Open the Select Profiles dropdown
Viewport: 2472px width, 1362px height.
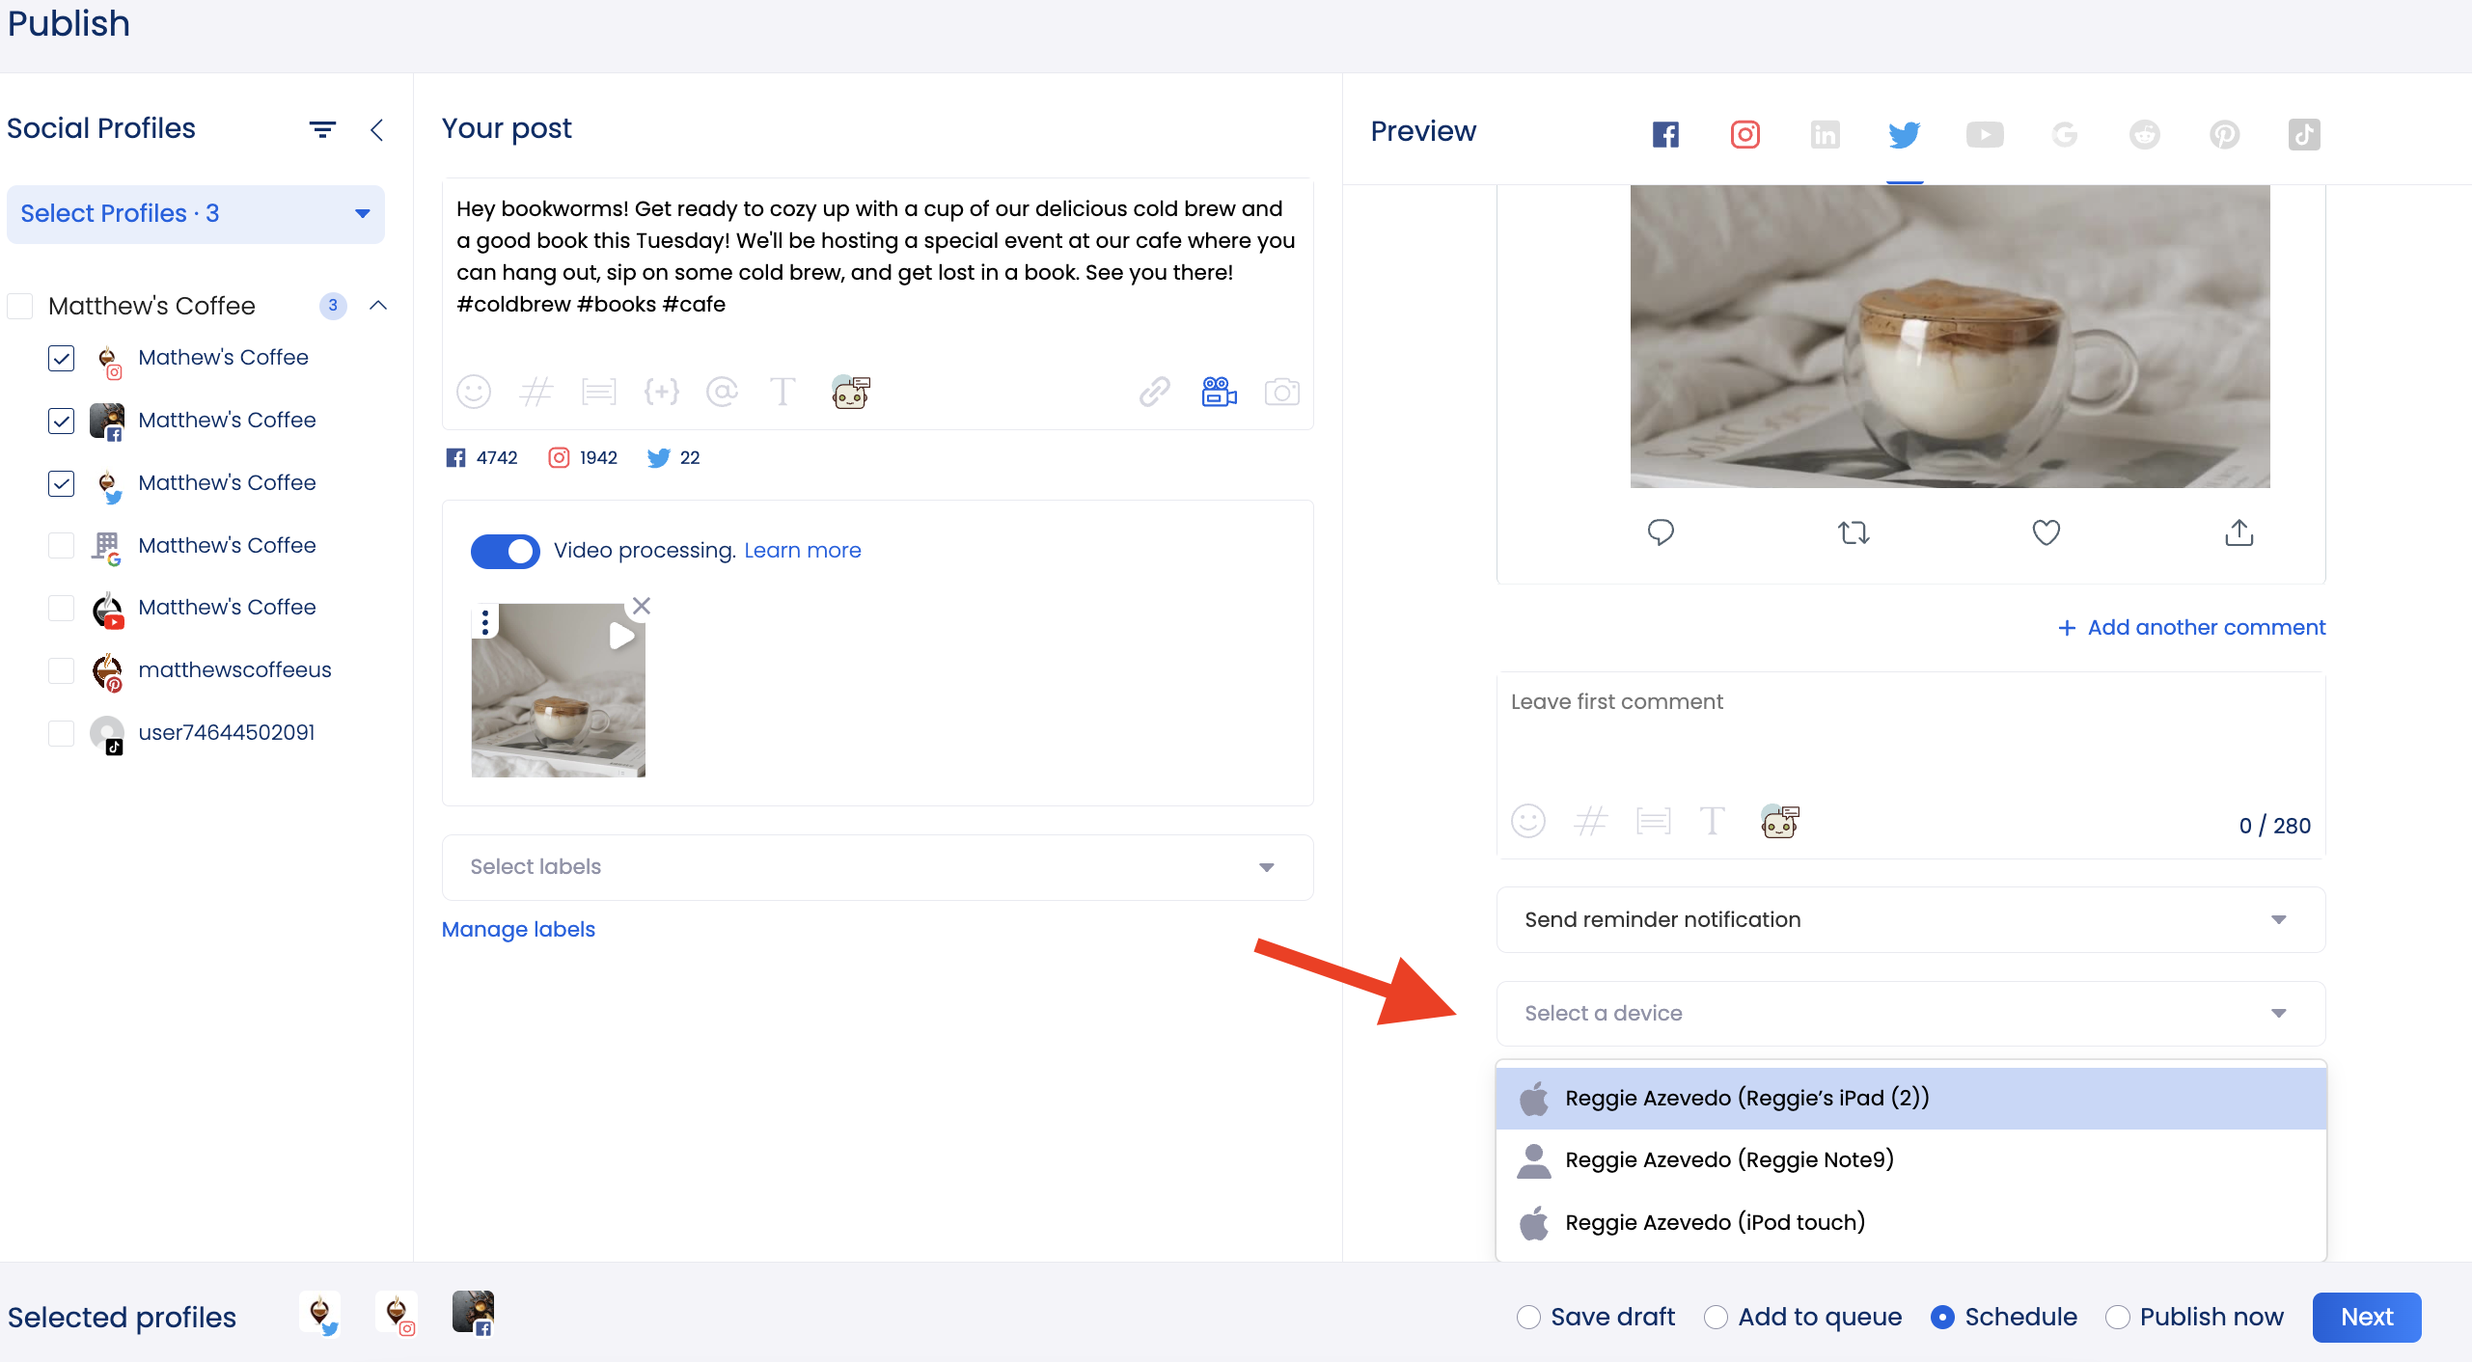coord(195,213)
